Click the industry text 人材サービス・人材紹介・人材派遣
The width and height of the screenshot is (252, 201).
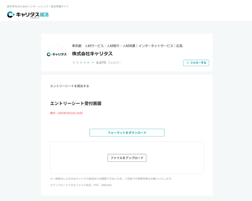tap(110, 46)
